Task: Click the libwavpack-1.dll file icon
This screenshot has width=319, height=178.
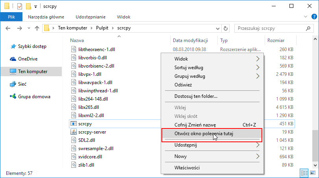Action: pyautogui.click(x=73, y=83)
